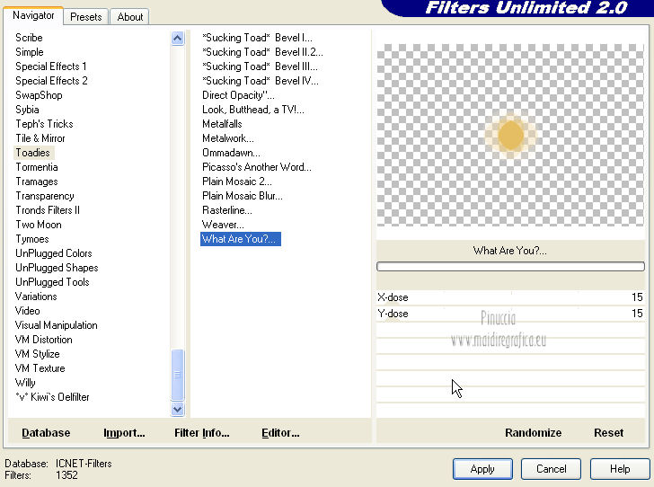Select the highlighted What Are You?... filter
The image size is (654, 487).
(x=241, y=239)
